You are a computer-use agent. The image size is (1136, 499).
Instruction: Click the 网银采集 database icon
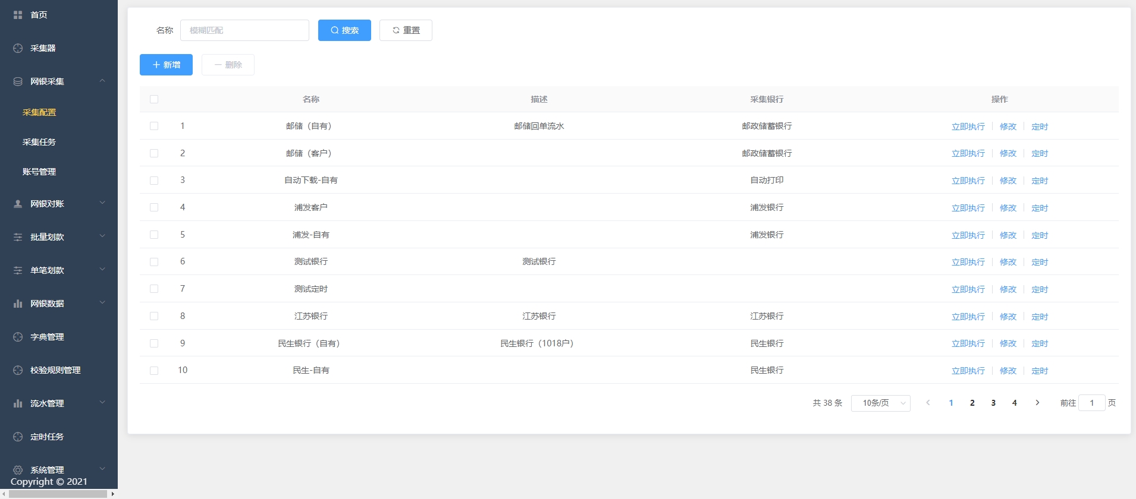(x=18, y=81)
